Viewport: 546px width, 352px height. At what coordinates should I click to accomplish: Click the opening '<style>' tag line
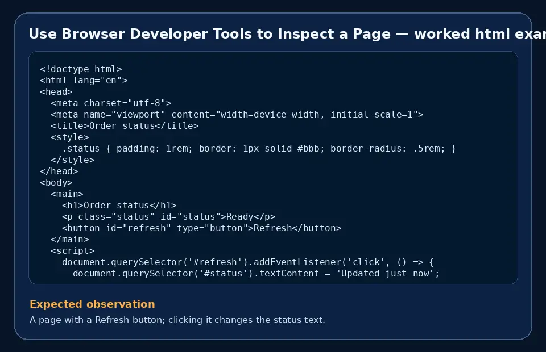coord(69,137)
